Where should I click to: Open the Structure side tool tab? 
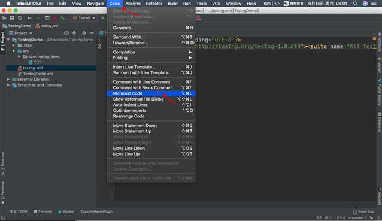[x=2, y=164]
